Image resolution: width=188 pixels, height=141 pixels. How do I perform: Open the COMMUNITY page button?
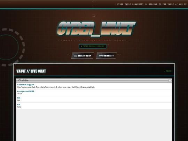pos(106,56)
